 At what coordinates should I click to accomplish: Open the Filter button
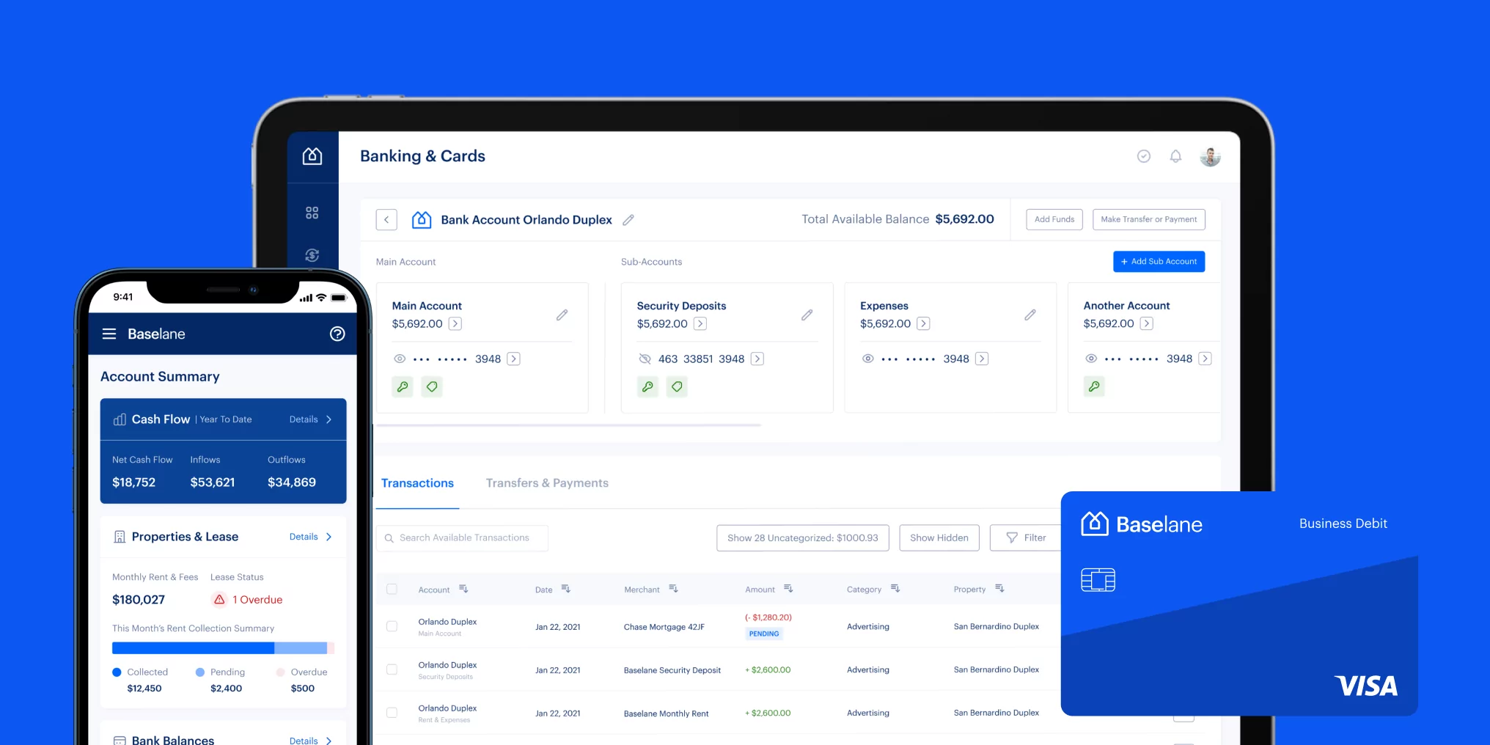1025,537
